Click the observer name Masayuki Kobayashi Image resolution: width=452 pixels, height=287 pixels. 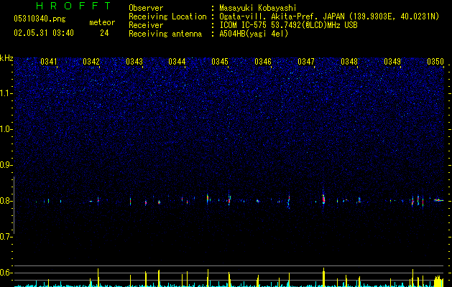click(x=258, y=8)
